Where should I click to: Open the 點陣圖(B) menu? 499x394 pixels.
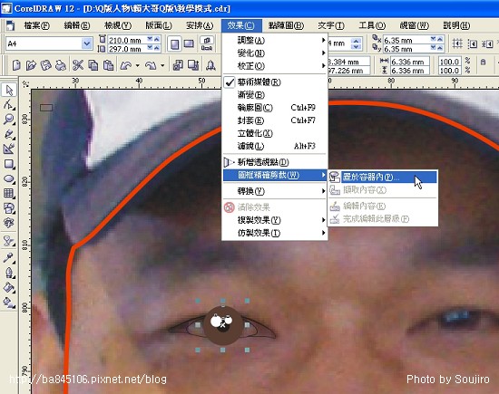pos(286,25)
